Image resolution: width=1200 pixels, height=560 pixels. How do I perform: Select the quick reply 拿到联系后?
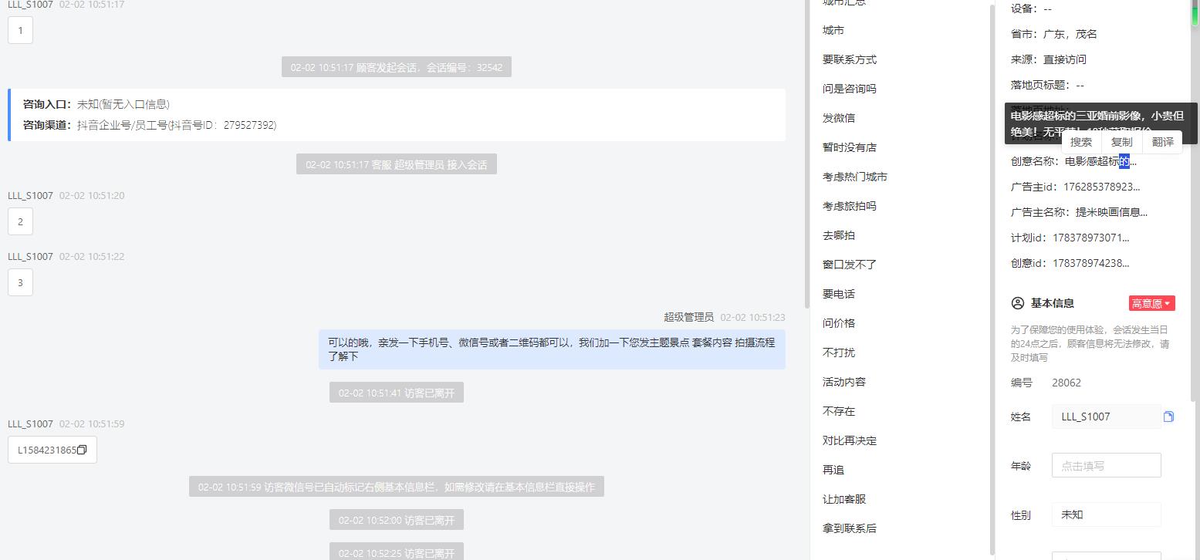[850, 528]
